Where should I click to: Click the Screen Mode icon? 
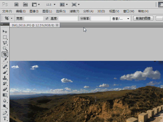(x=74, y=5)
